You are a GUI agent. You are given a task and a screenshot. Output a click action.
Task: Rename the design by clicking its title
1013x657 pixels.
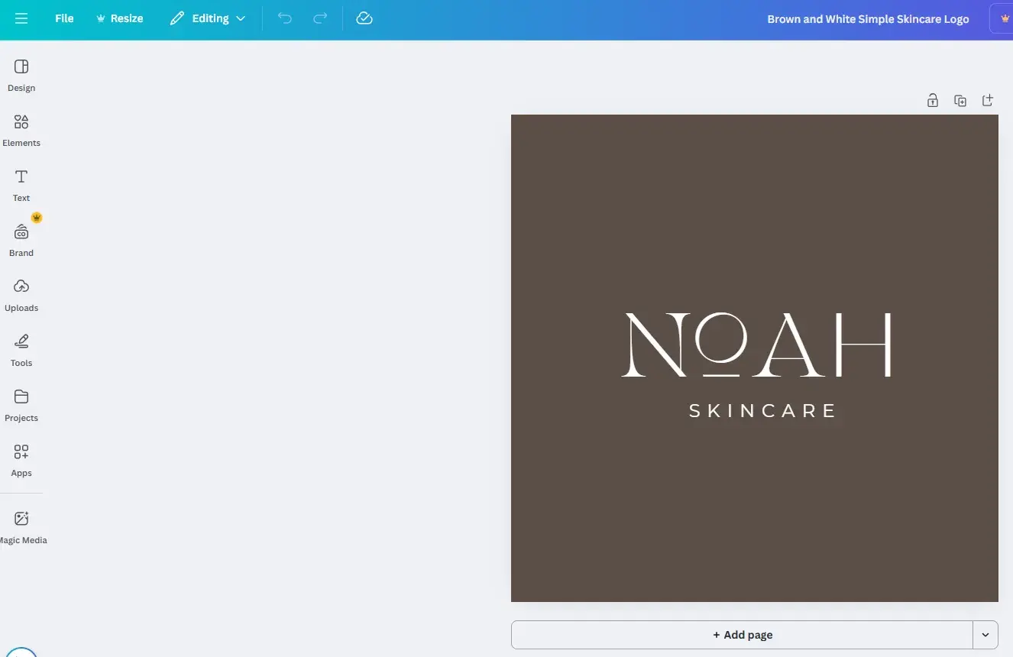(x=868, y=18)
